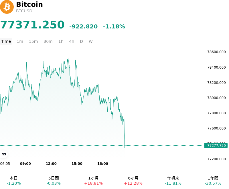This screenshot has width=229, height=189.
Task: Click the BTCUSD ticker symbol
Action: point(24,11)
